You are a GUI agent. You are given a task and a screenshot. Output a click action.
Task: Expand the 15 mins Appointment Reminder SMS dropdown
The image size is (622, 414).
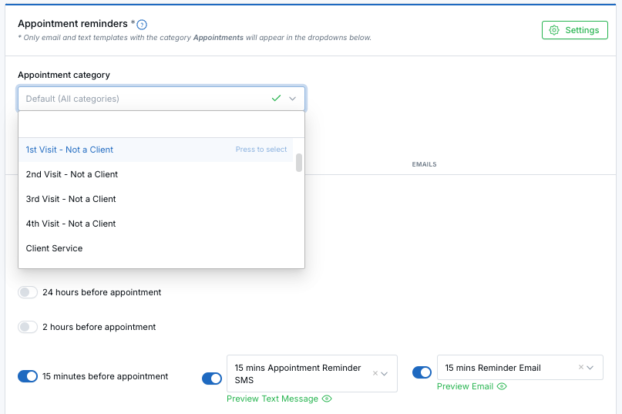pos(385,374)
